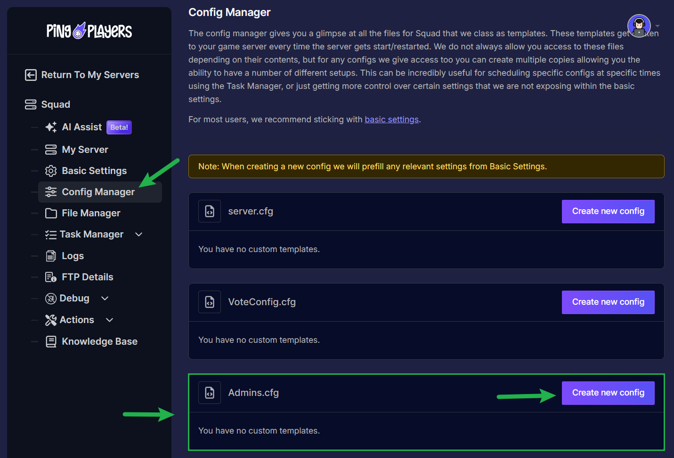This screenshot has height=458, width=674.
Task: Create new config for VoteConfig.cfg
Action: coord(608,302)
